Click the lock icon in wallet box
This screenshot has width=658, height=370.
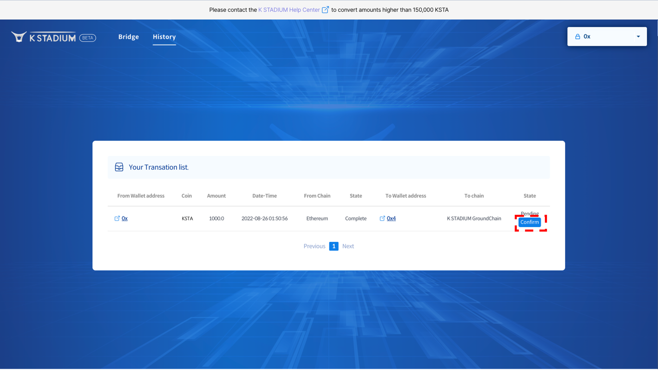pos(577,37)
